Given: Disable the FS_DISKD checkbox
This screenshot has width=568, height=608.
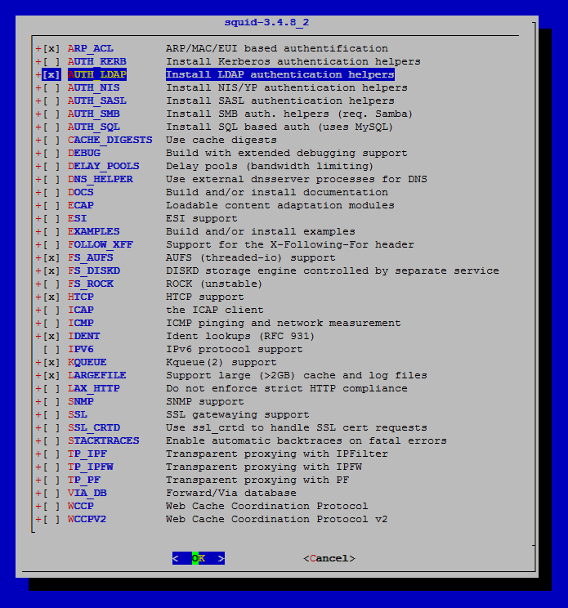Looking at the screenshot, I should click(51, 271).
